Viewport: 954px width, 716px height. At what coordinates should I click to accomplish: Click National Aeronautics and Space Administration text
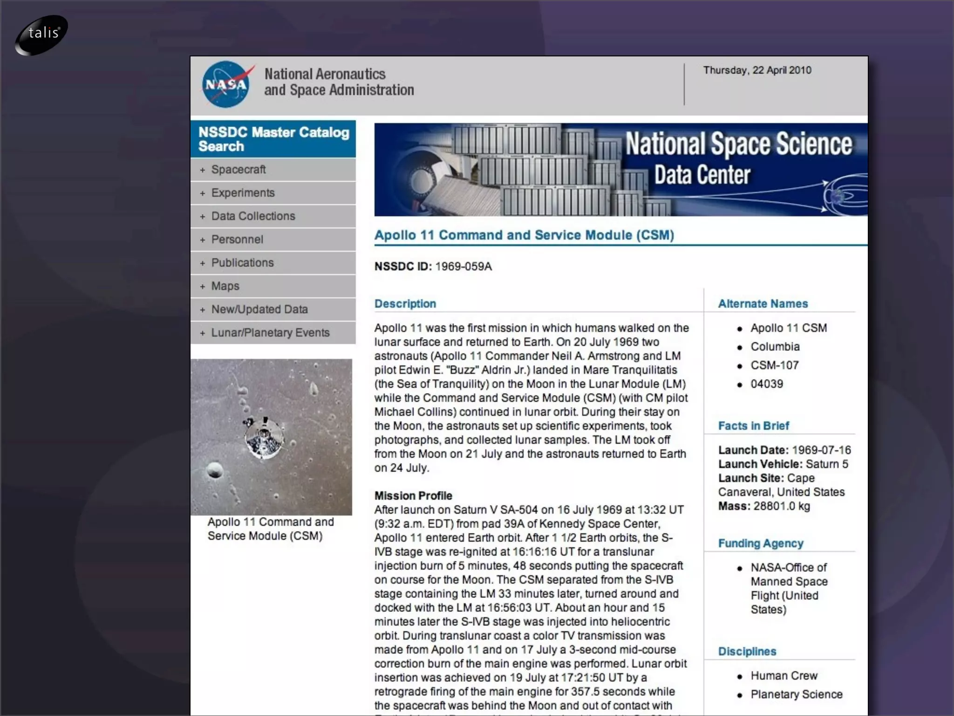click(339, 82)
